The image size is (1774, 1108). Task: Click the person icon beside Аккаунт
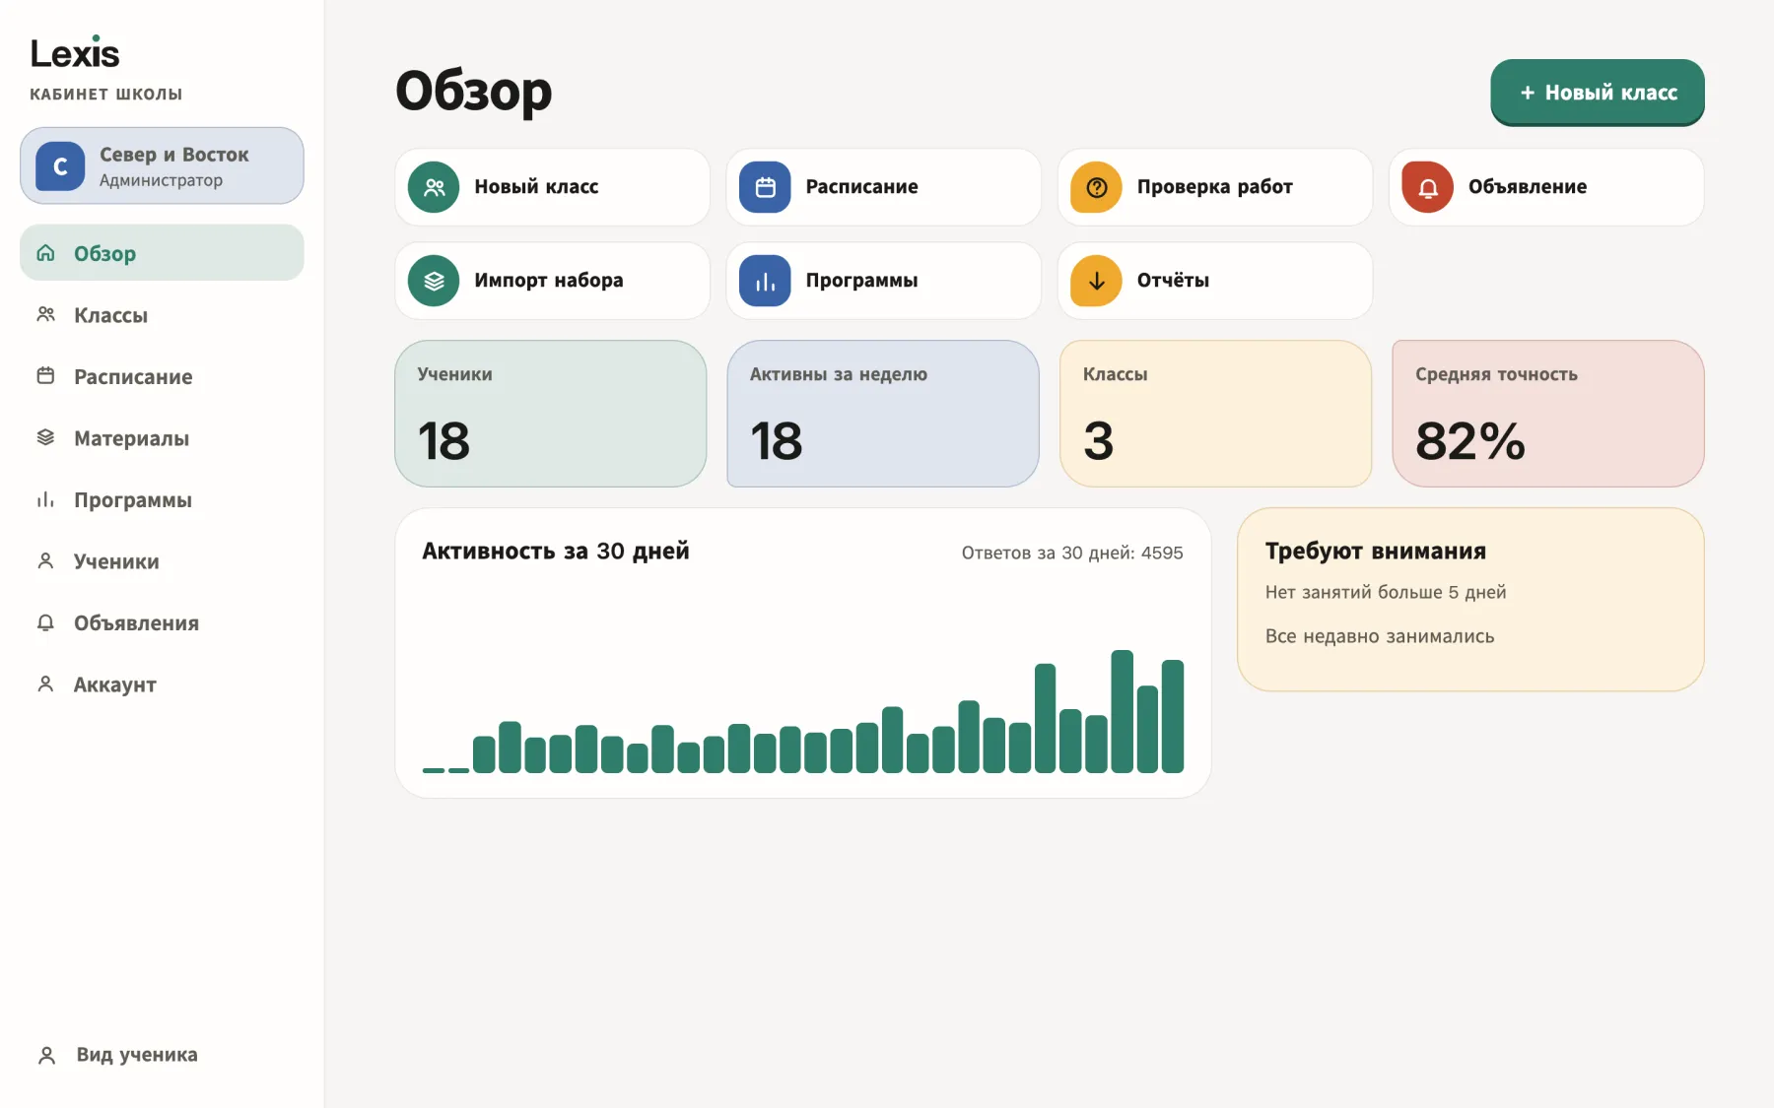click(x=45, y=684)
